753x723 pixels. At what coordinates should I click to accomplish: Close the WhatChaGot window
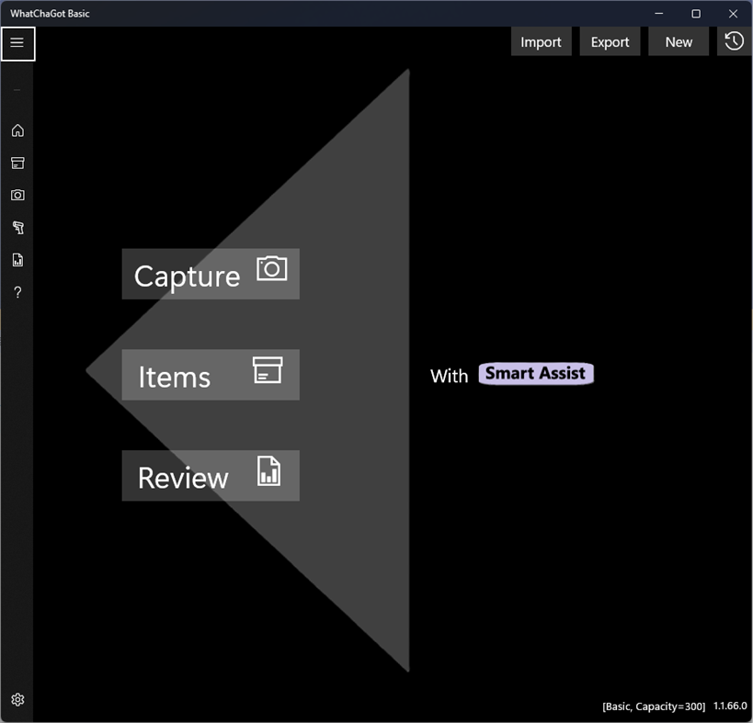pos(733,14)
